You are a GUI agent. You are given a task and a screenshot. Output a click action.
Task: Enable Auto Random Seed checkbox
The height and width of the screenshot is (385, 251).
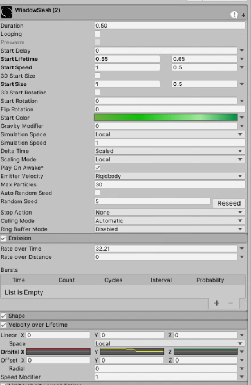tap(98, 193)
